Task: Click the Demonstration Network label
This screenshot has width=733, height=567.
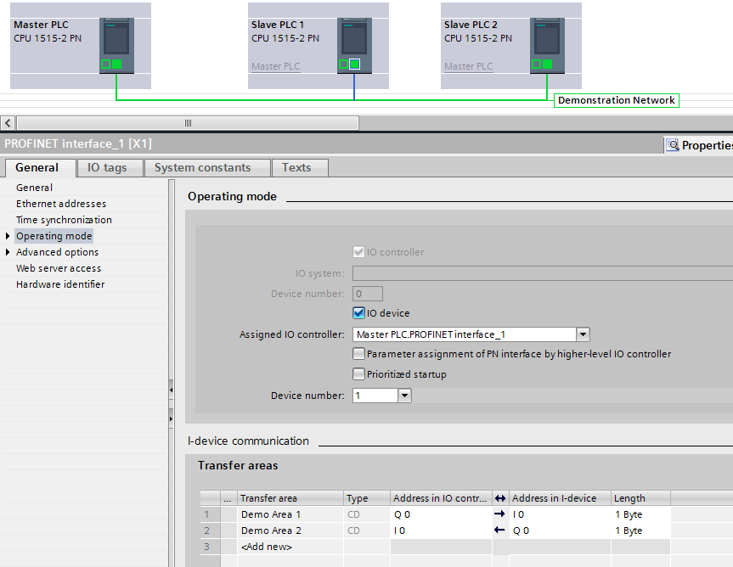Action: (x=616, y=100)
